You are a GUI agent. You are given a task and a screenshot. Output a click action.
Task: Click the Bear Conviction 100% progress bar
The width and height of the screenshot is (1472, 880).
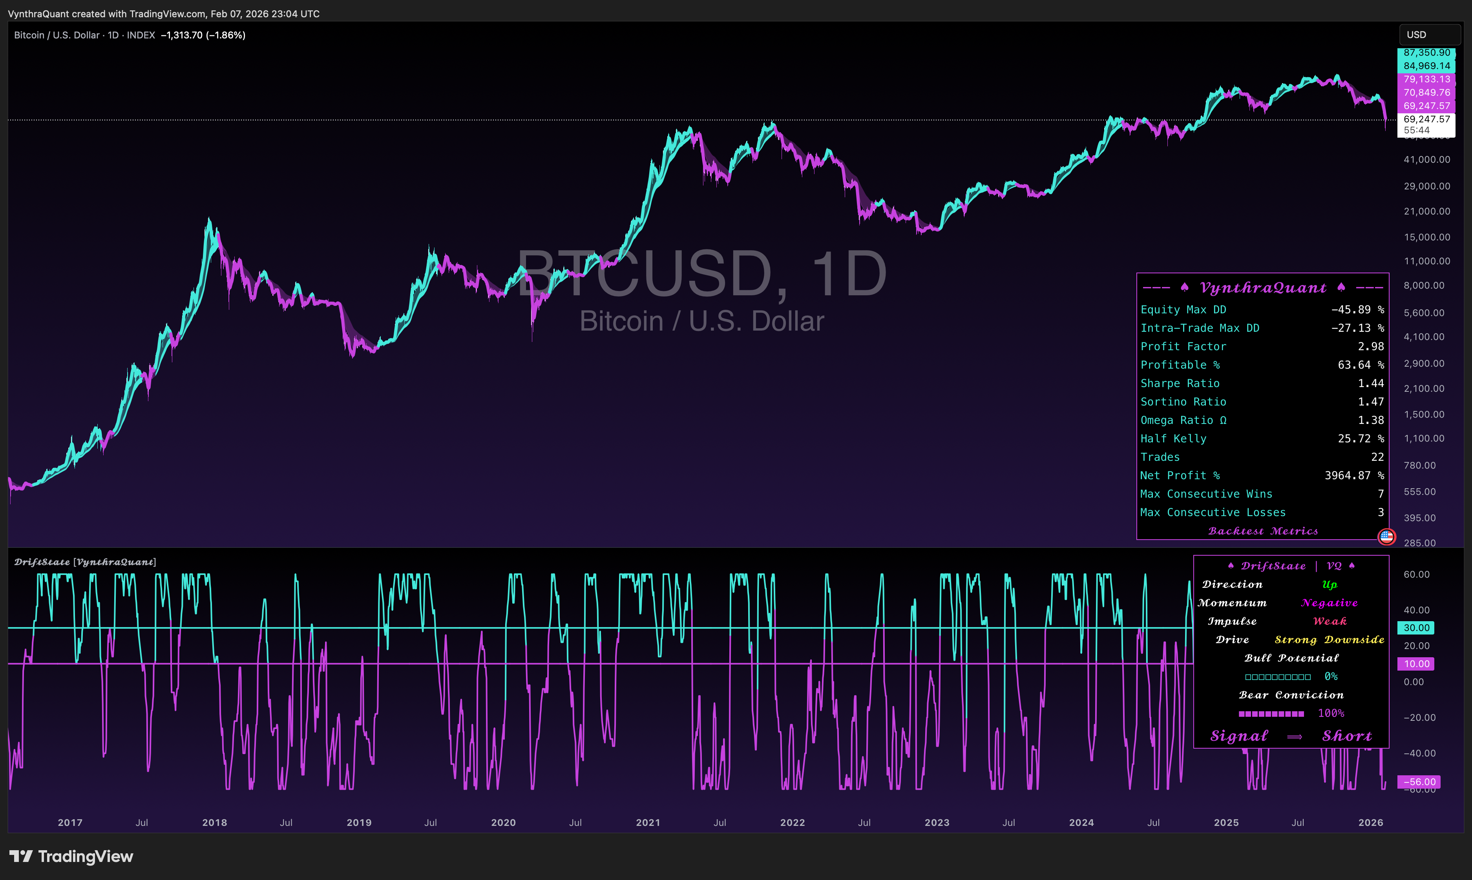tap(1271, 713)
